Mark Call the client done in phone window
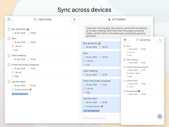Viewport: 169px width, 127px height. click(125, 81)
